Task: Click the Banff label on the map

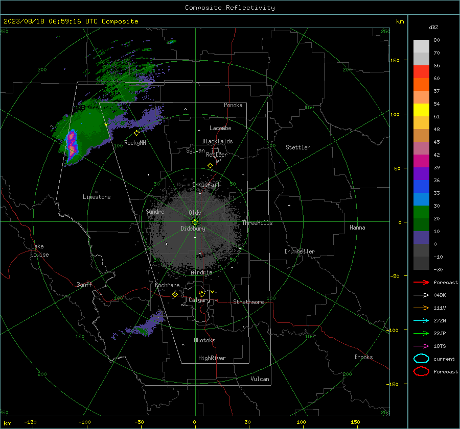Action: point(84,285)
